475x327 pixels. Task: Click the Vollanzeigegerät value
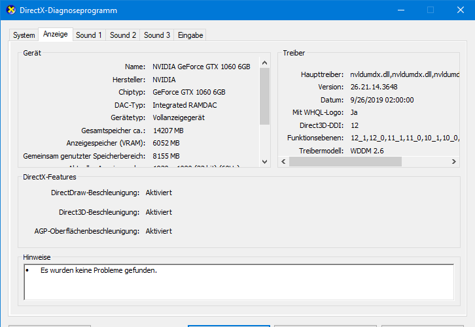[179, 117]
